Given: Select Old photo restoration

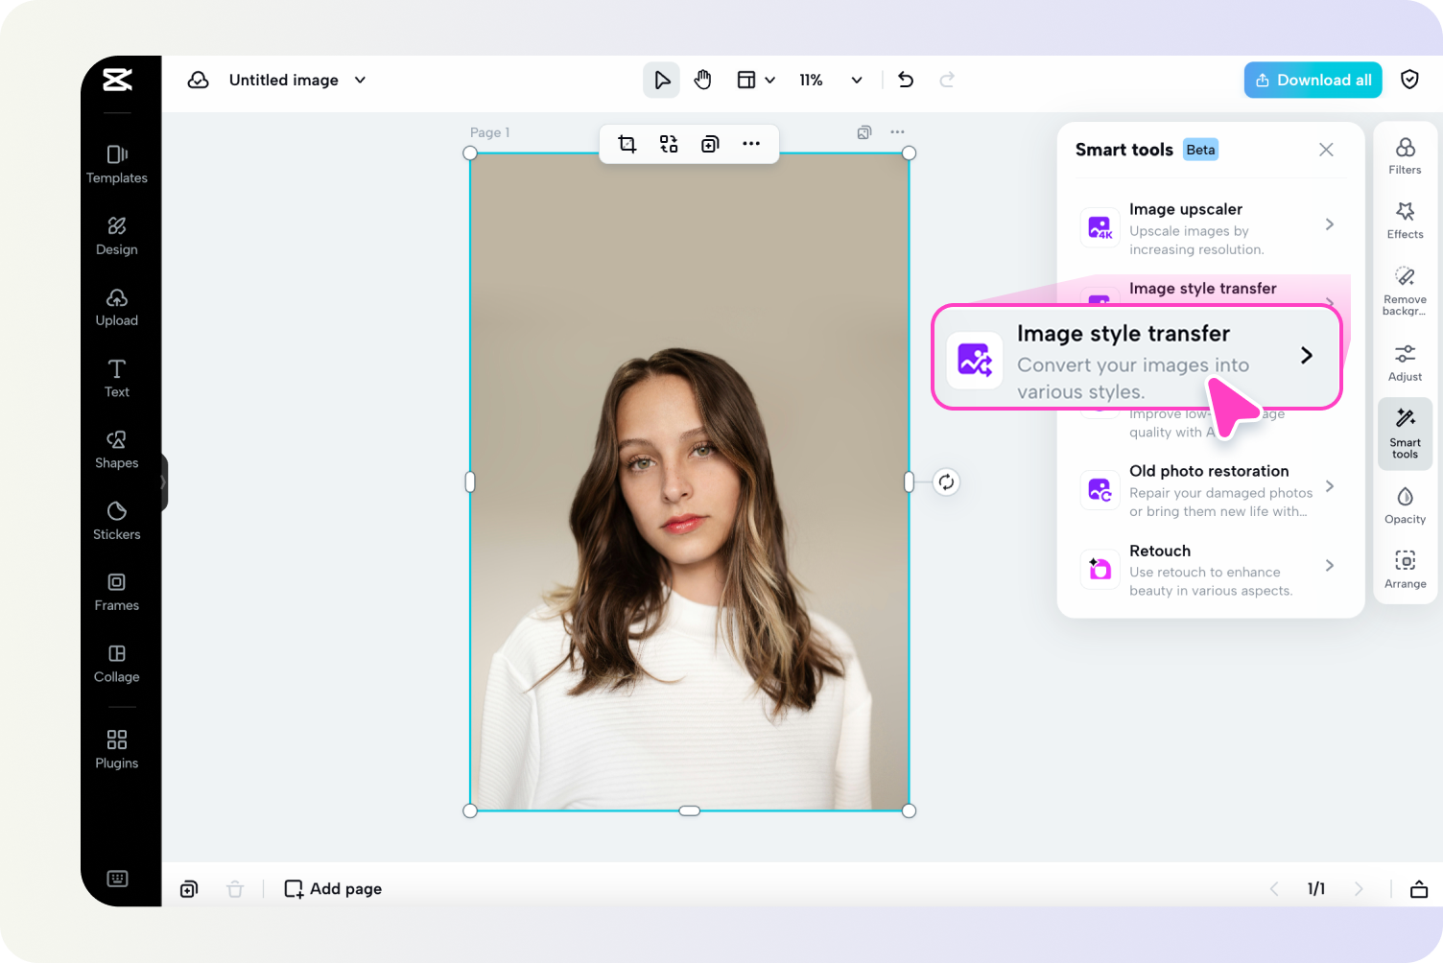Looking at the screenshot, I should click(x=1209, y=489).
